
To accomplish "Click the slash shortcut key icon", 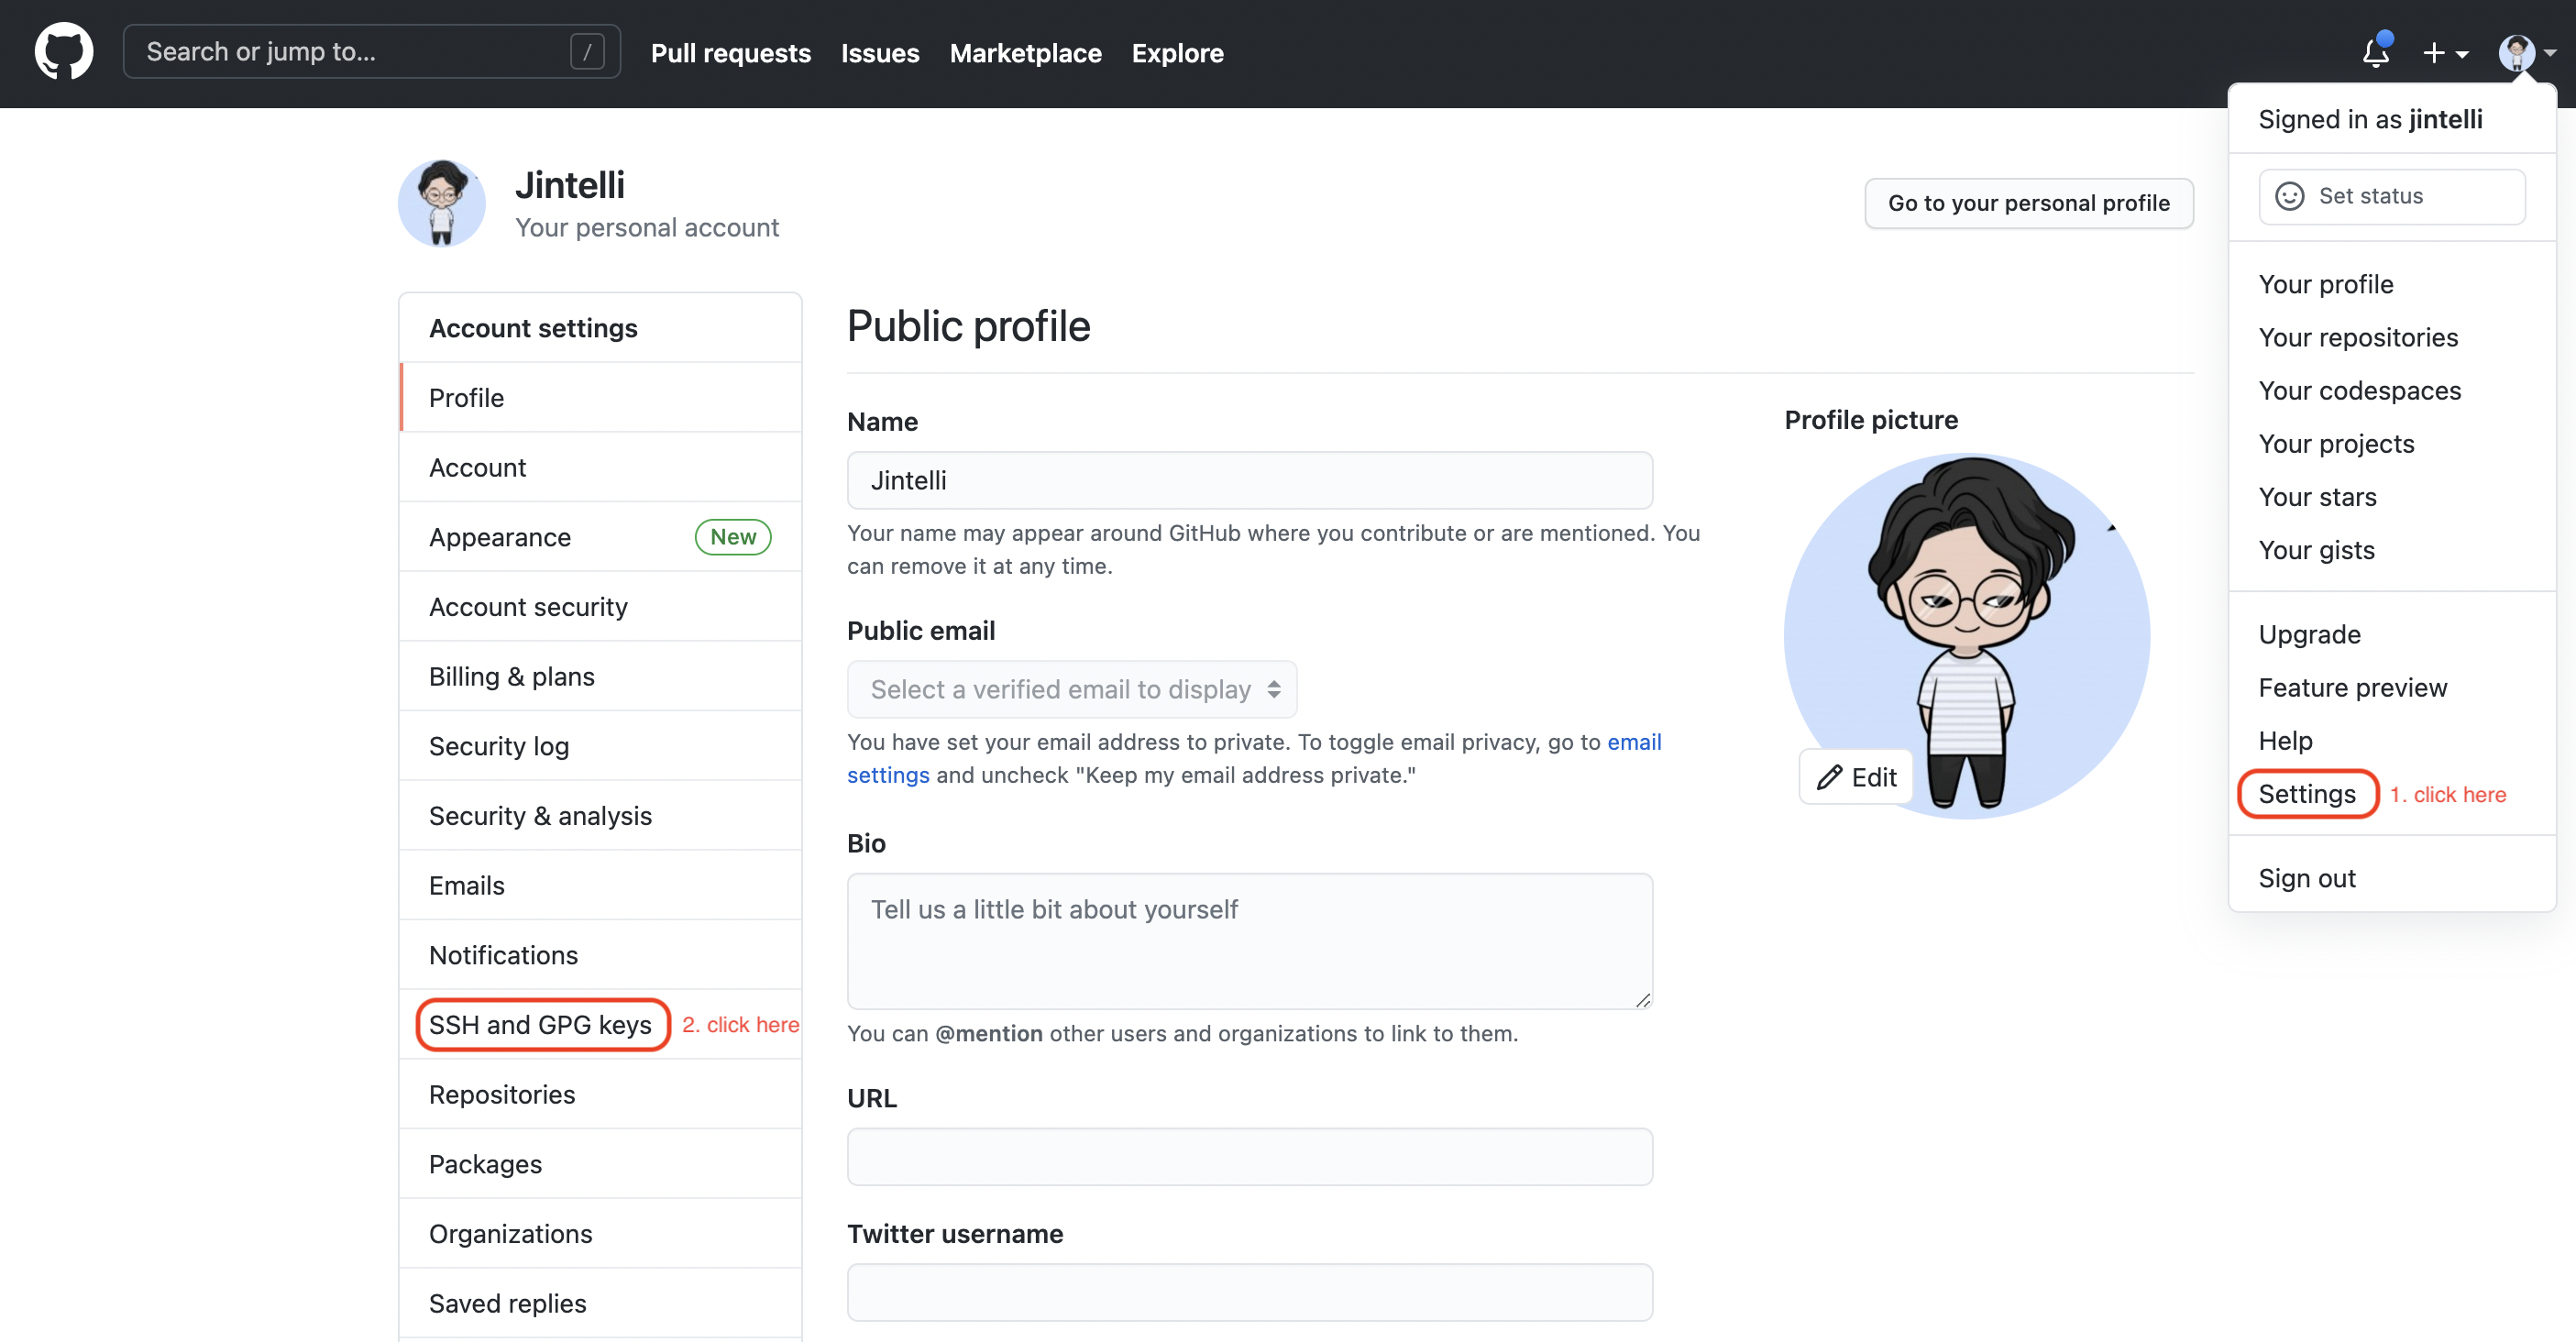I will tap(587, 52).
